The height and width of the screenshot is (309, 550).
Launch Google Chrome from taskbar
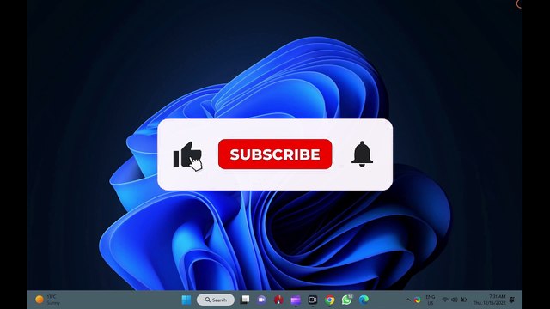(329, 300)
